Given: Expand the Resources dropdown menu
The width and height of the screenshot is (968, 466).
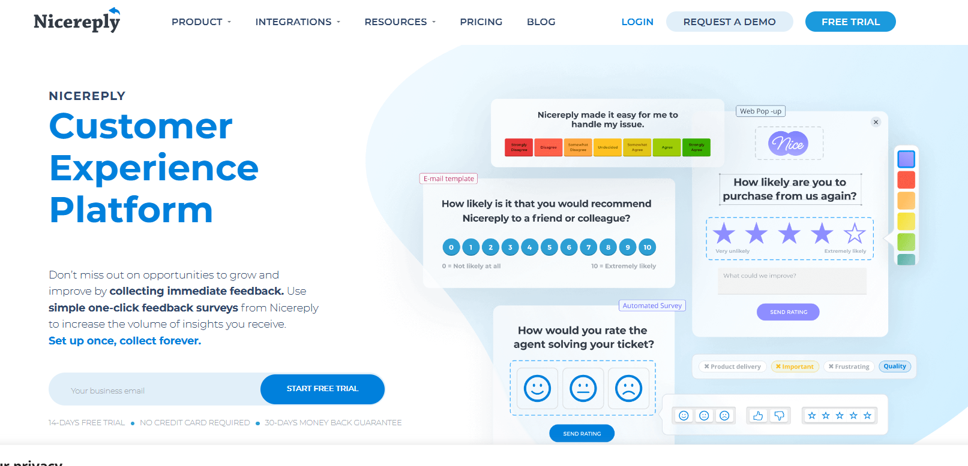Looking at the screenshot, I should click(400, 22).
